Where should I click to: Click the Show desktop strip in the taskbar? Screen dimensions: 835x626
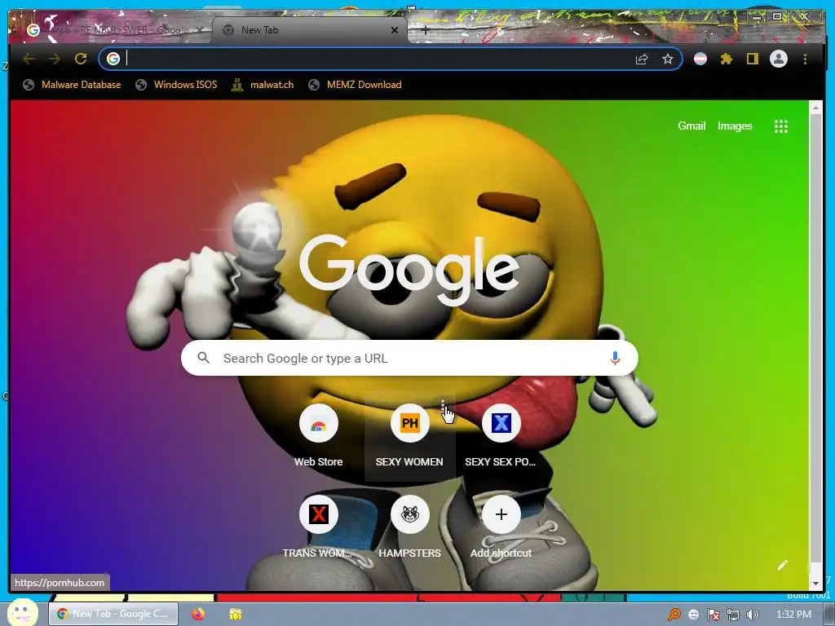click(x=829, y=615)
